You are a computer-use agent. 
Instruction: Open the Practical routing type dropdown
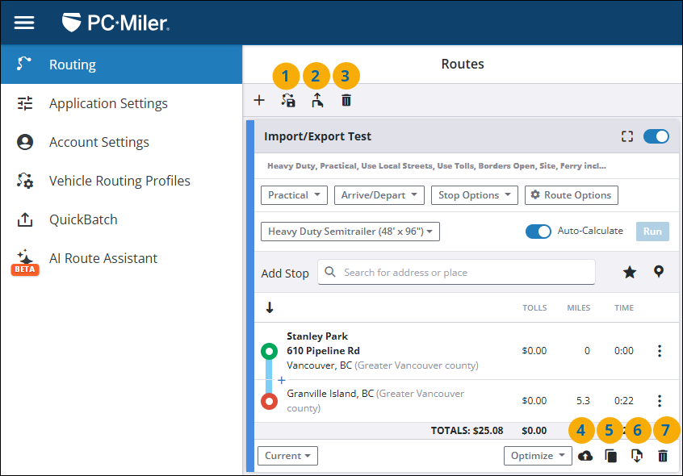coord(294,195)
